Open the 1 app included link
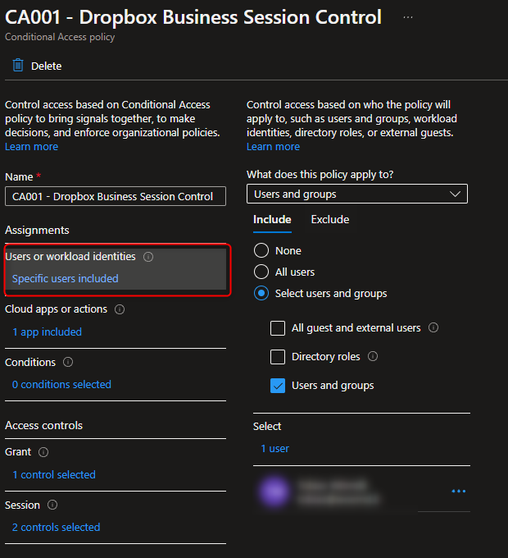This screenshot has height=558, width=508. (x=47, y=332)
